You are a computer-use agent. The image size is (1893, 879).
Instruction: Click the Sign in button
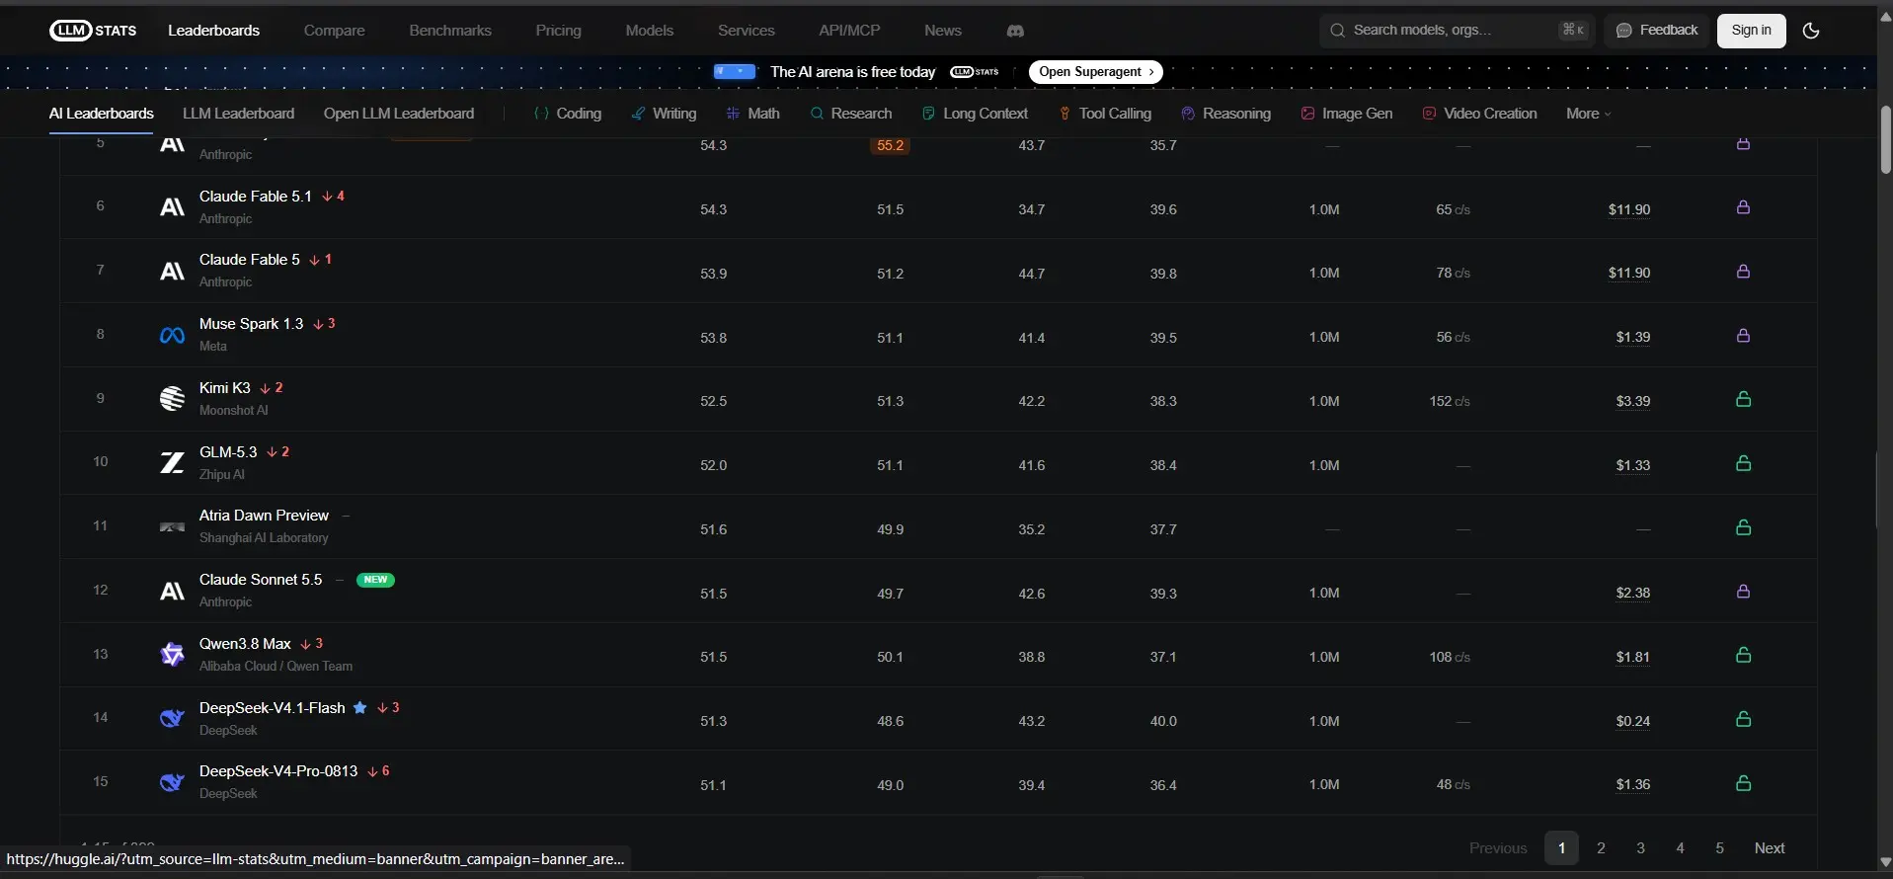(x=1751, y=31)
